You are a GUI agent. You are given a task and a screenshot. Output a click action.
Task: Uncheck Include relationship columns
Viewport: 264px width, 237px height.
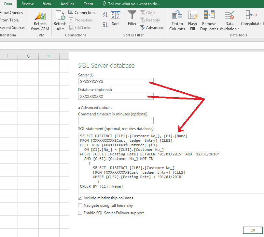point(80,198)
